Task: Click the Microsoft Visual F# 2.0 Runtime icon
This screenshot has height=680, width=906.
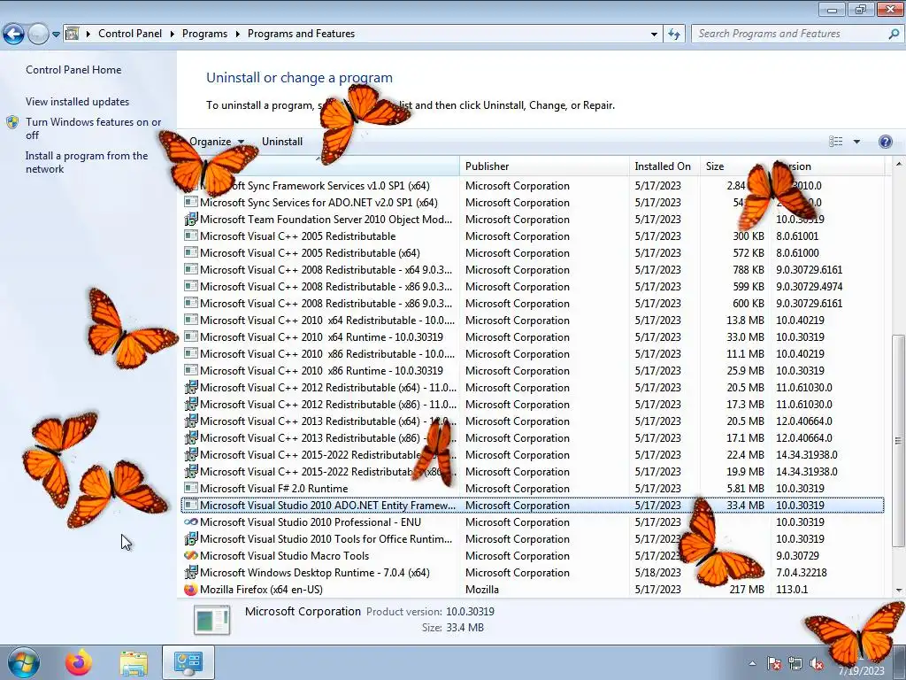Action: (191, 488)
